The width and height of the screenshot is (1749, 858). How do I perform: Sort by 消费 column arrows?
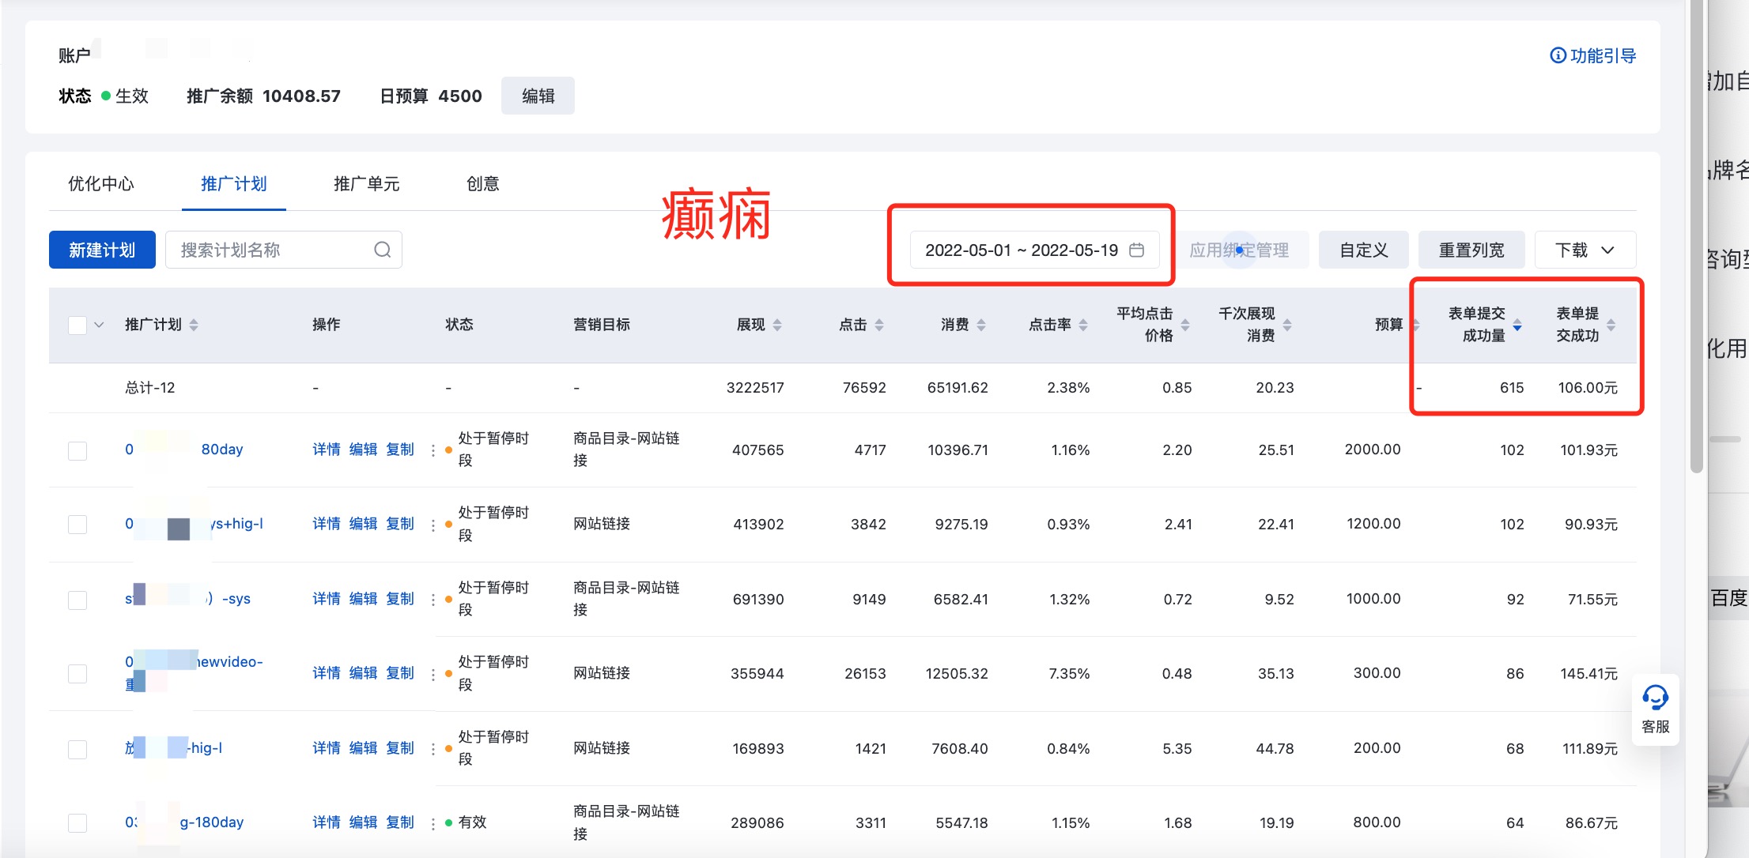pyautogui.click(x=981, y=325)
